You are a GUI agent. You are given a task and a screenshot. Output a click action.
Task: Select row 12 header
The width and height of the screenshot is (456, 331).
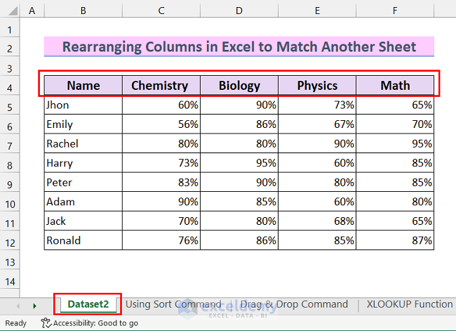pyautogui.click(x=11, y=241)
